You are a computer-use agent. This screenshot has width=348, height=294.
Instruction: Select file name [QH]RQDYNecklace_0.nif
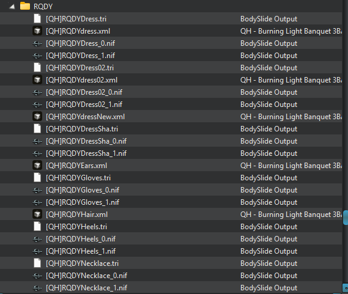(87, 276)
